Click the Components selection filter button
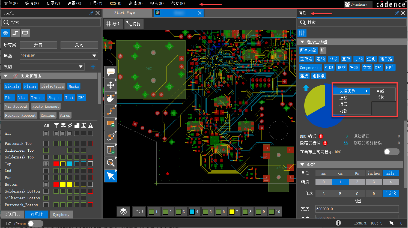 click(310, 68)
